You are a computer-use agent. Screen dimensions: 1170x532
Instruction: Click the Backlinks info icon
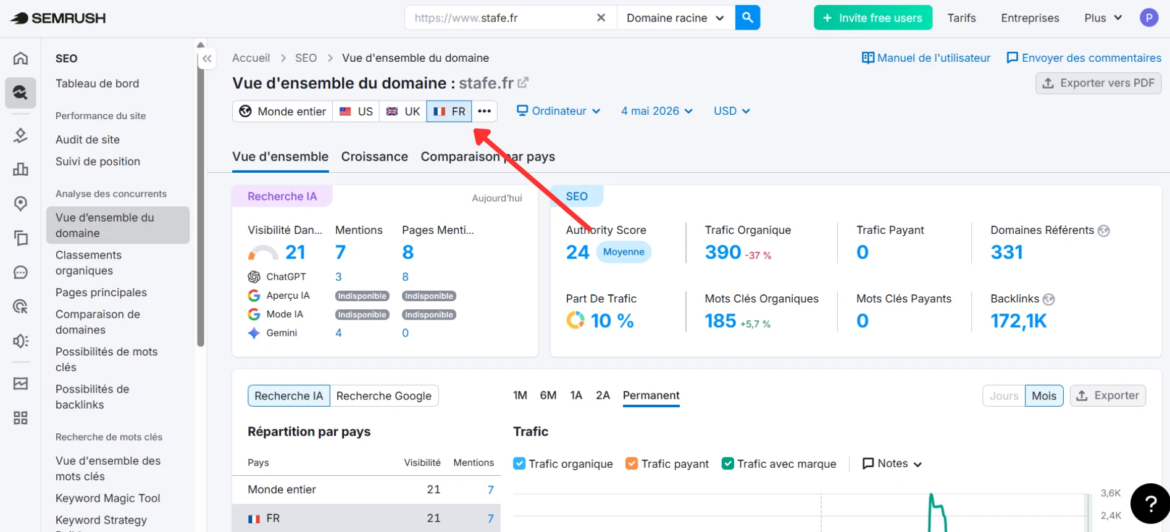click(x=1049, y=299)
